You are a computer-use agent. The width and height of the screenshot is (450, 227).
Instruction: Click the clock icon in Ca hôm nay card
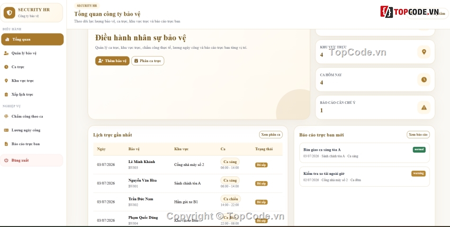click(x=424, y=80)
